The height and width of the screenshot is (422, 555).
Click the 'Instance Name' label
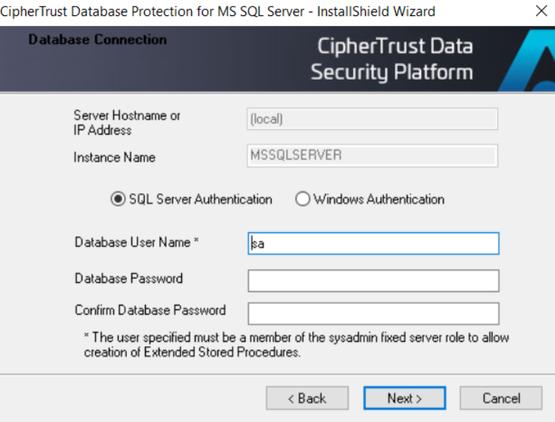pyautogui.click(x=114, y=157)
